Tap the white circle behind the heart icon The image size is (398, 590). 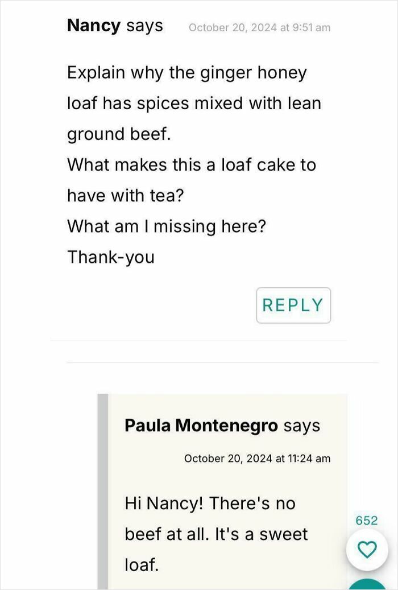tap(367, 550)
